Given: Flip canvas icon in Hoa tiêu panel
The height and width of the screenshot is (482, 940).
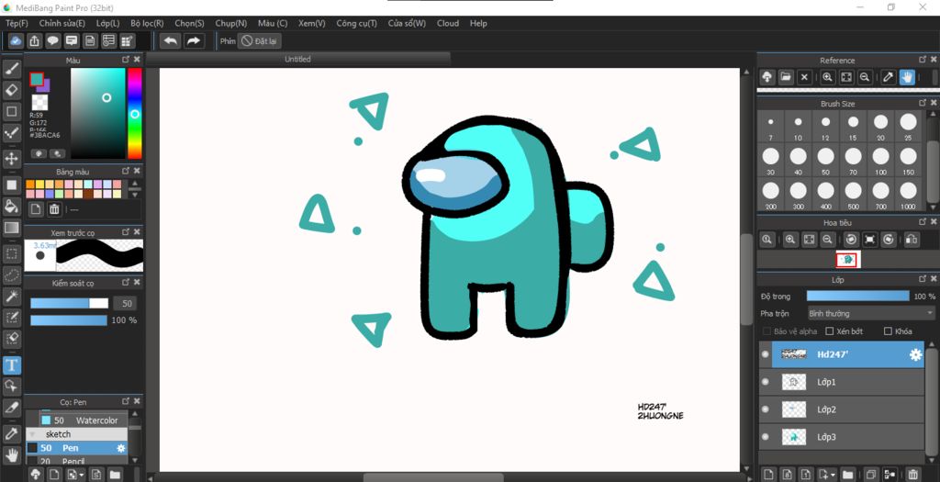Looking at the screenshot, I should tap(912, 240).
